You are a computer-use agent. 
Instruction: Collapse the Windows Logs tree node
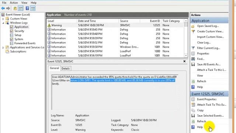(x=3, y=23)
